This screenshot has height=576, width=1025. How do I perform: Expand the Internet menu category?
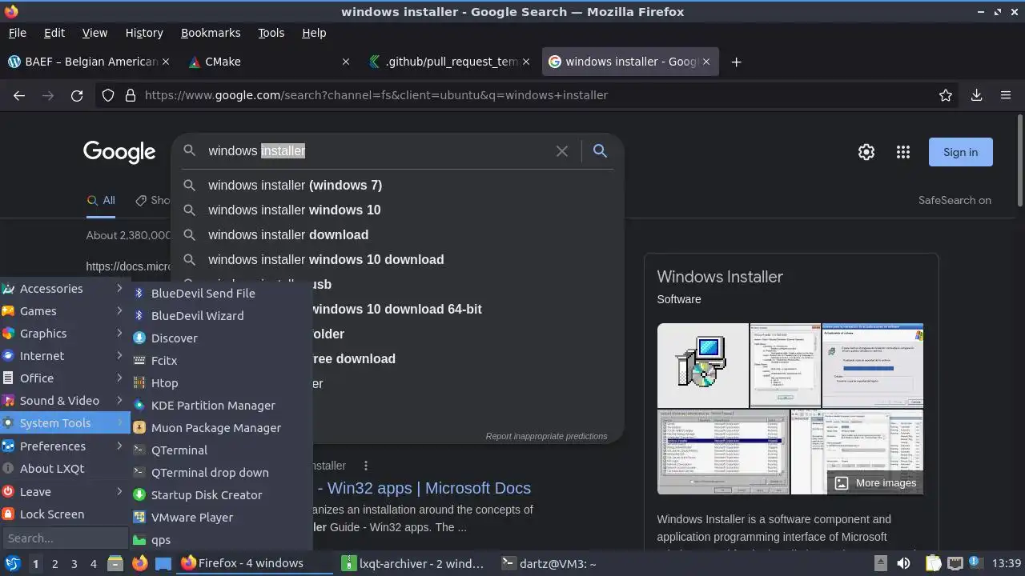64,356
